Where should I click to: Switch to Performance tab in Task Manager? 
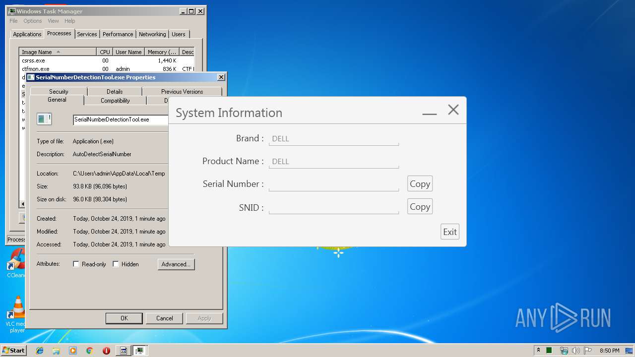pos(118,34)
